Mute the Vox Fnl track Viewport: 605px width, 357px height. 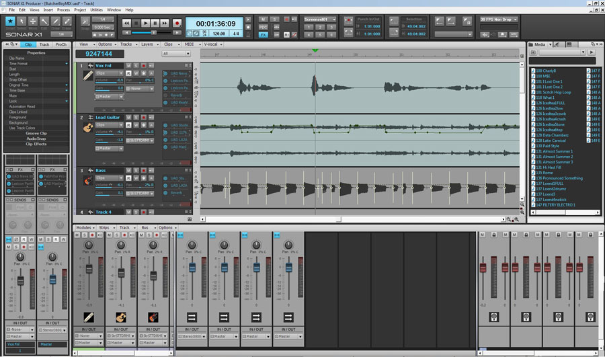(129, 66)
